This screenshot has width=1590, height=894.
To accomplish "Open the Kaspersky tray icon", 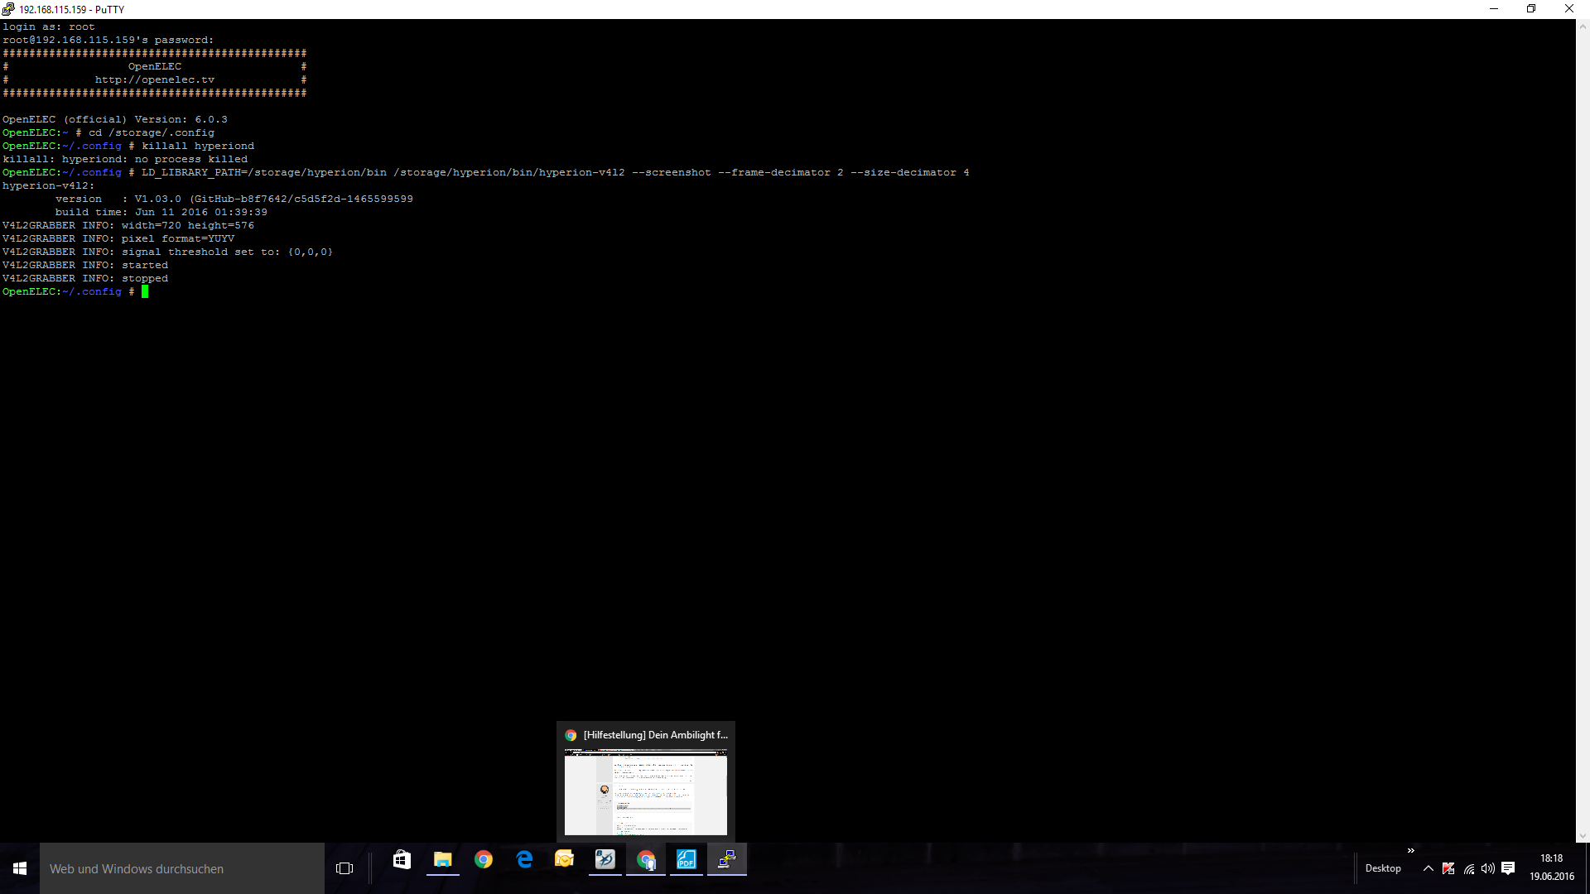I will coord(1448,868).
